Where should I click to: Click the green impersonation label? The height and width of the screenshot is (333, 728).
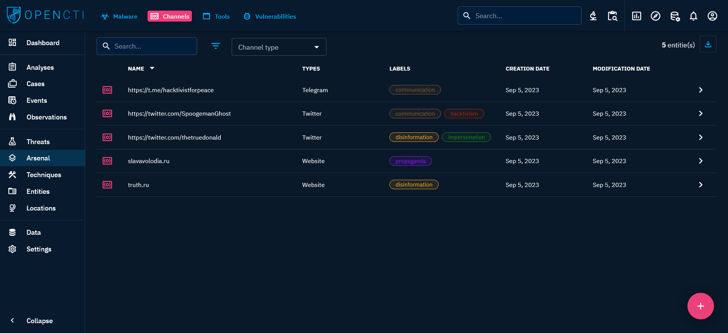[x=466, y=137]
